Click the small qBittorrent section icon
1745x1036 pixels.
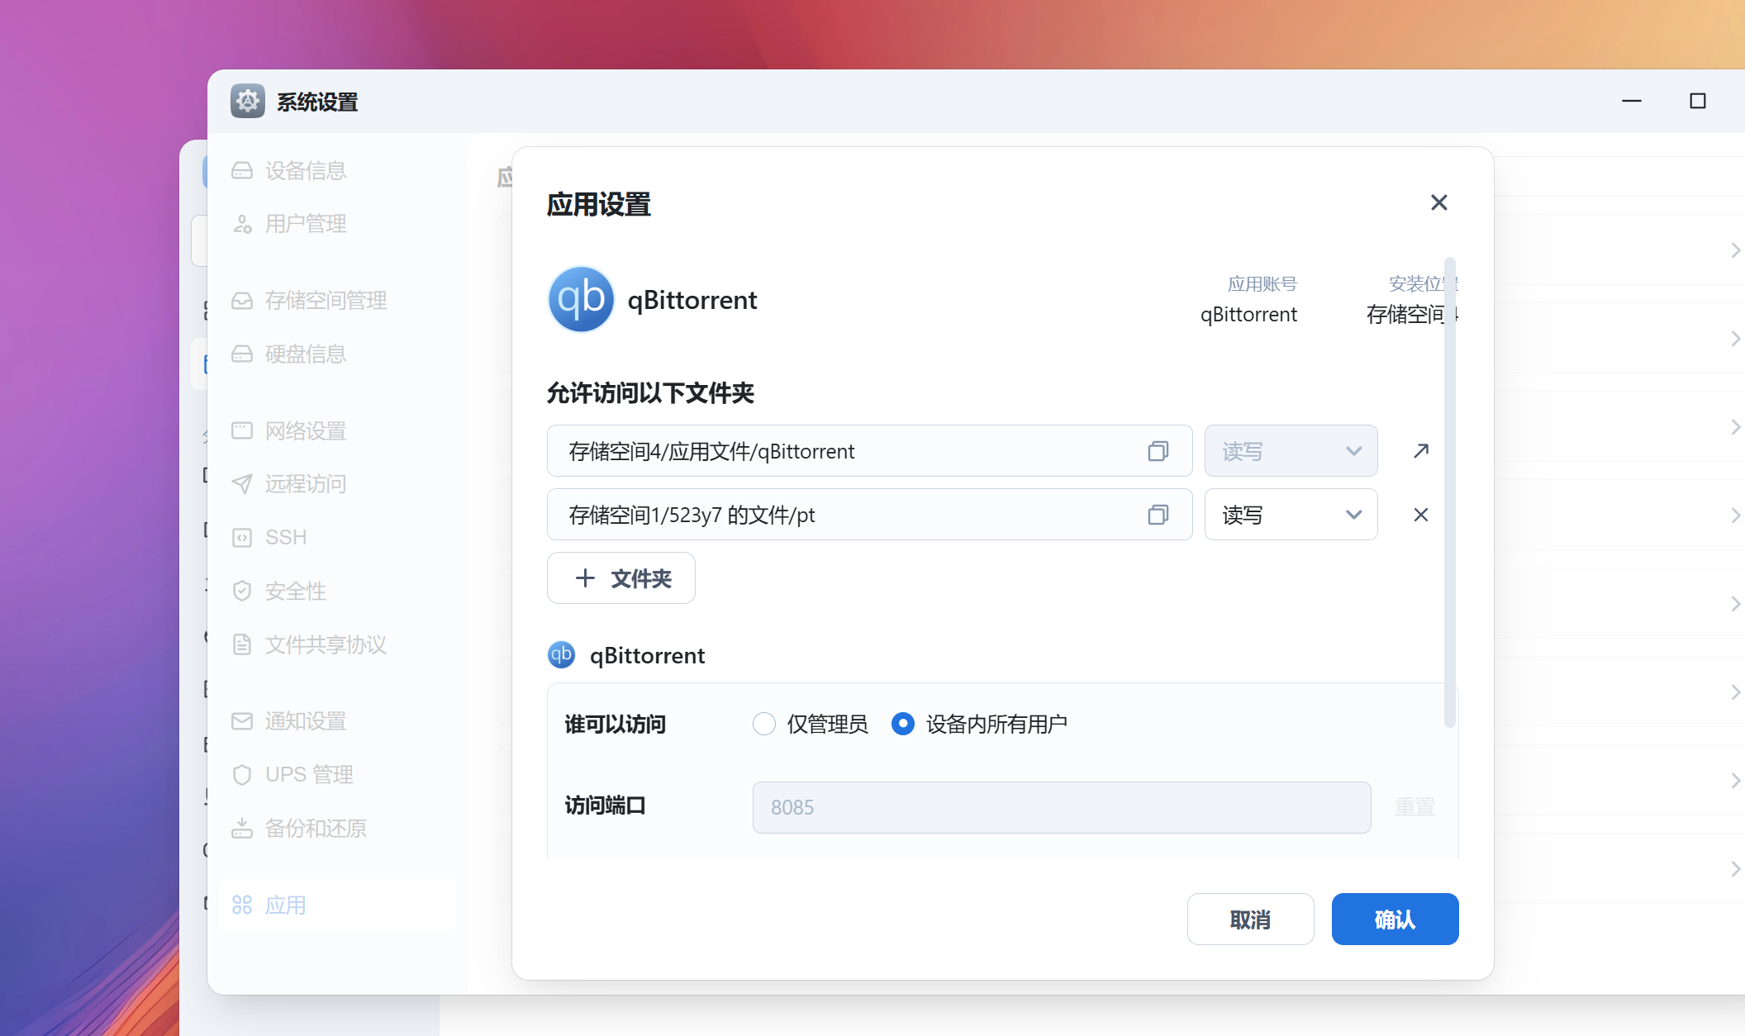[x=562, y=655]
